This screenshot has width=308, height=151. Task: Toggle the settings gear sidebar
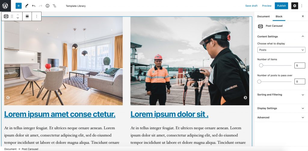click(294, 6)
